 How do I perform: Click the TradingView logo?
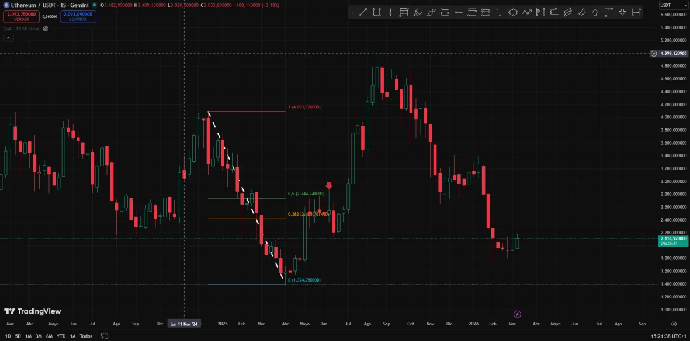33,311
